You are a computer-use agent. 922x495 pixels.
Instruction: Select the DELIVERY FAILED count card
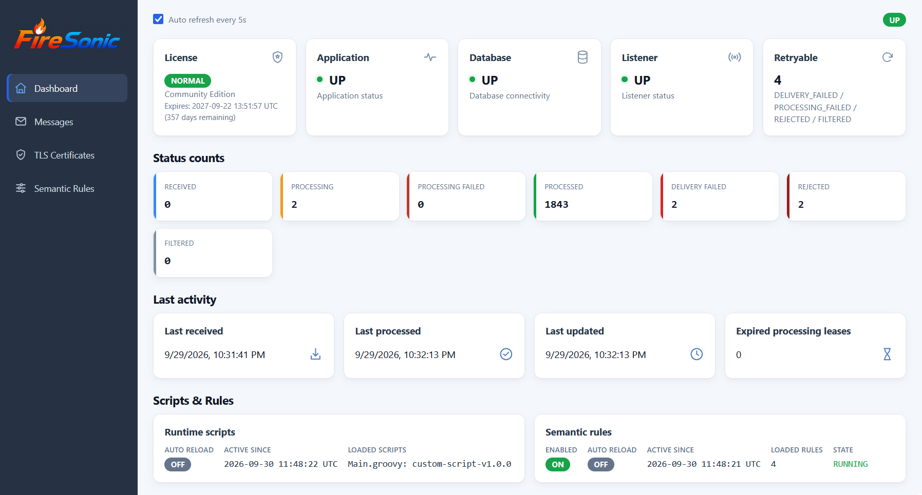pyautogui.click(x=720, y=196)
